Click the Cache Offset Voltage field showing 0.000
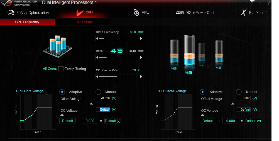 (244, 98)
